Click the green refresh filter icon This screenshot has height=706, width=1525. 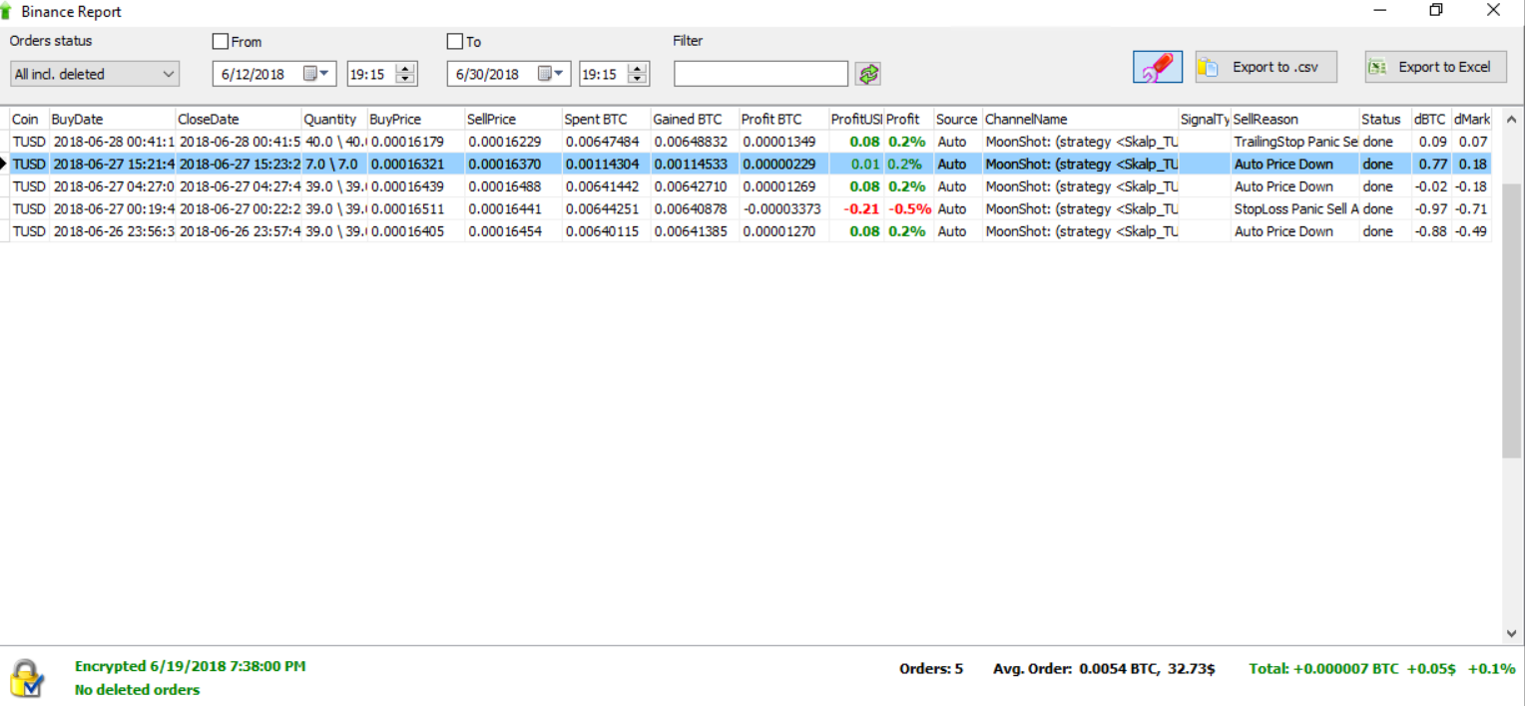(x=867, y=74)
